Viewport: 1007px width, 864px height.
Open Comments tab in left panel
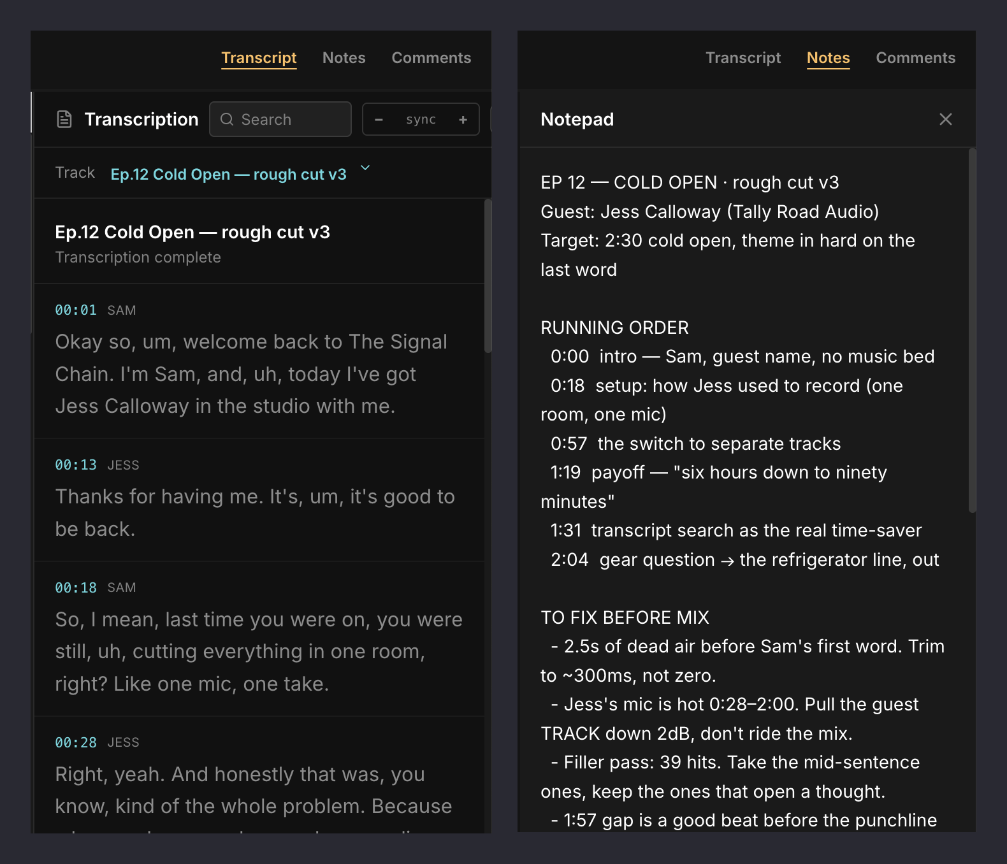(x=431, y=58)
